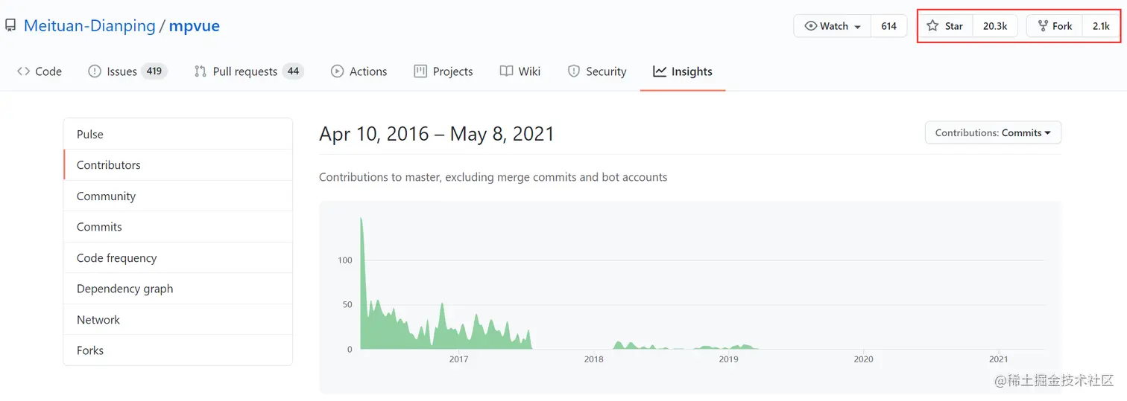
Task: Open the Issues tab
Action: [121, 71]
